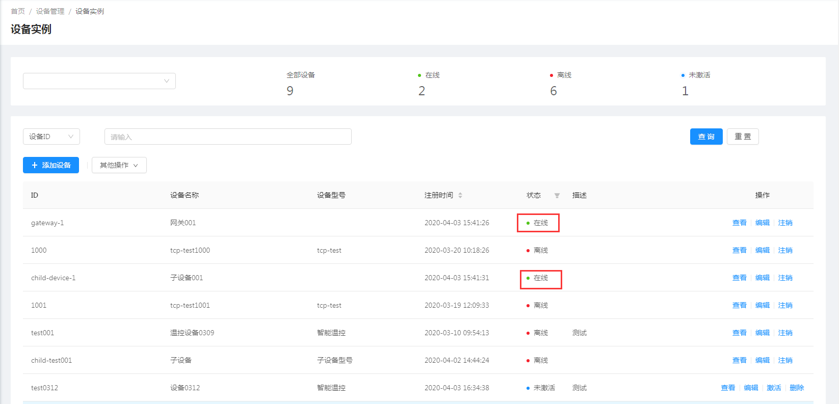Click the 查询 search button
This screenshot has height=404, width=839.
point(706,137)
